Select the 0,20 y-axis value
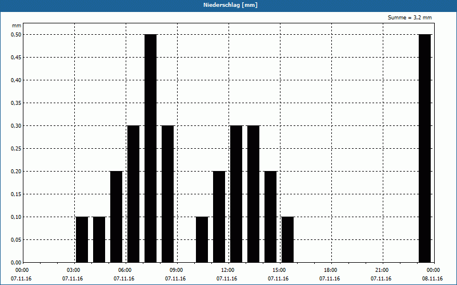This screenshot has width=457, height=285. pyautogui.click(x=16, y=172)
